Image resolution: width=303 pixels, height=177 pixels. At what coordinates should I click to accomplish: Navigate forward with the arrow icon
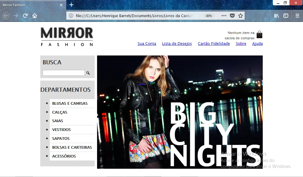click(15, 16)
